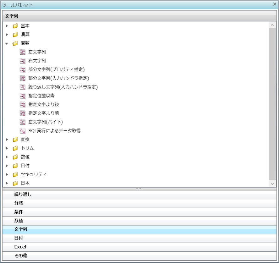Click the 指定位置以降 function icon
Viewport: 279px width, 263px height.
tap(22, 96)
